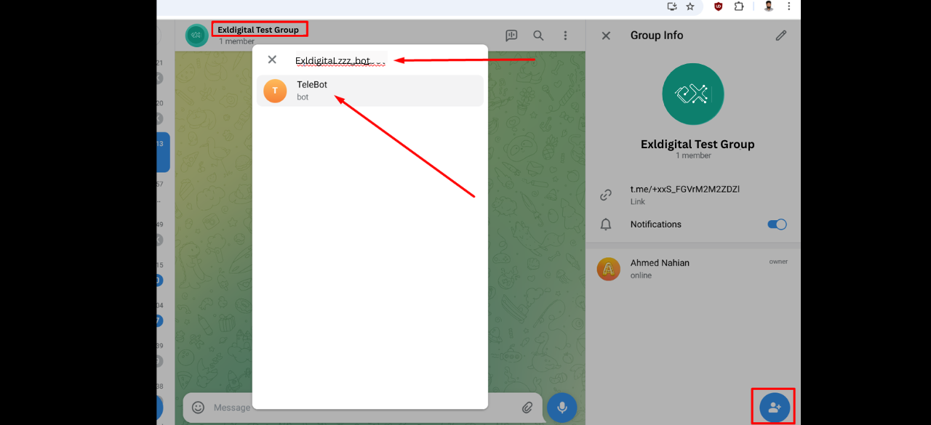Viewport: 931px width, 425px height.
Task: Select TeleBot from search results
Action: click(x=370, y=91)
